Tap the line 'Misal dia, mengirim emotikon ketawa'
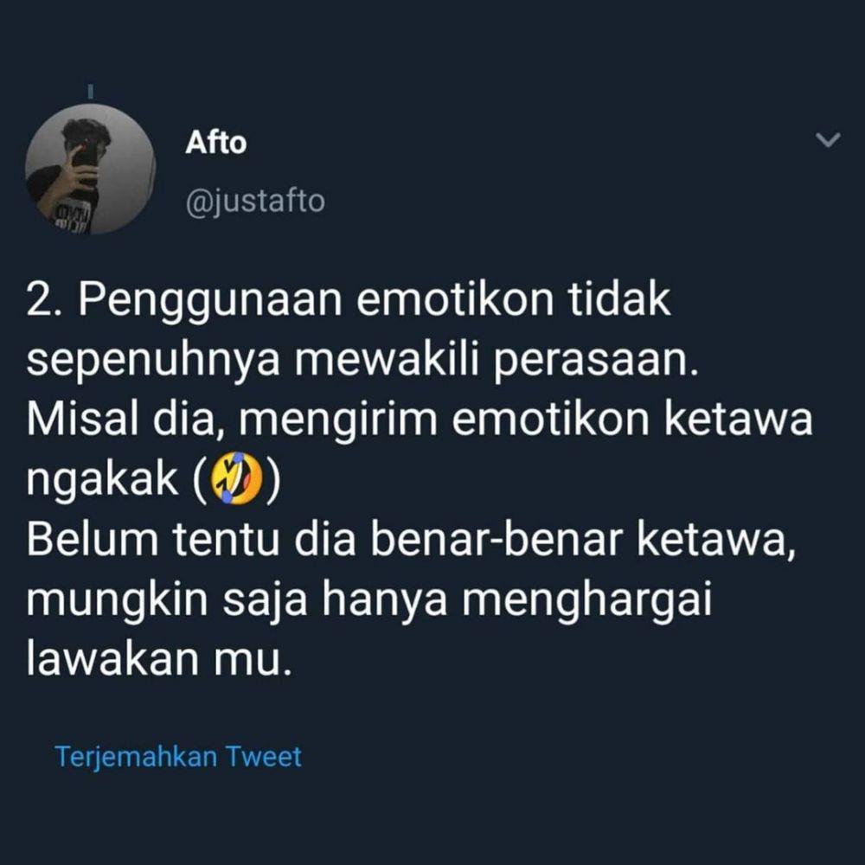Viewport: 865px width, 865px height. (x=420, y=420)
